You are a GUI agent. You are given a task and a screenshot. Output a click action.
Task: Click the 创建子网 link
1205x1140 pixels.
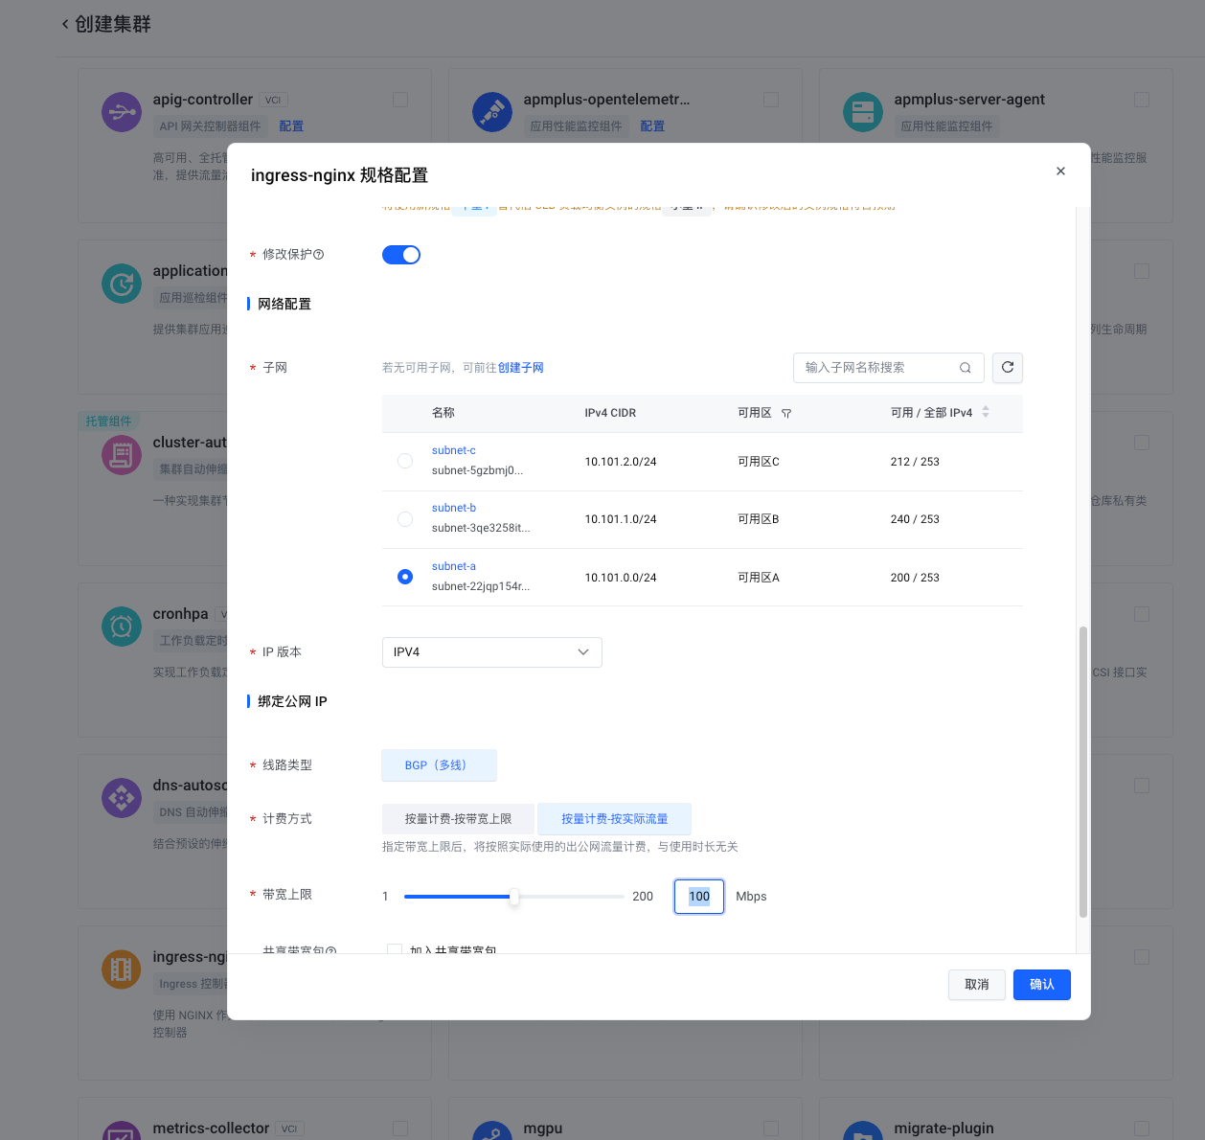coord(520,368)
